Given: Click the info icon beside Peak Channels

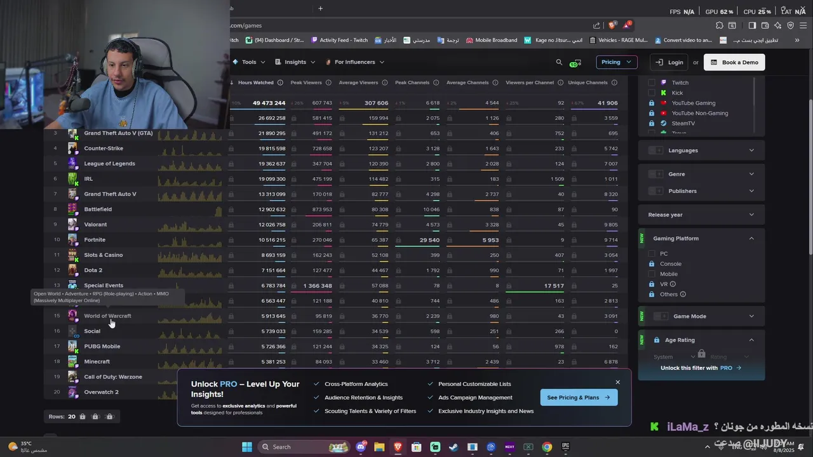Looking at the screenshot, I should (436, 83).
